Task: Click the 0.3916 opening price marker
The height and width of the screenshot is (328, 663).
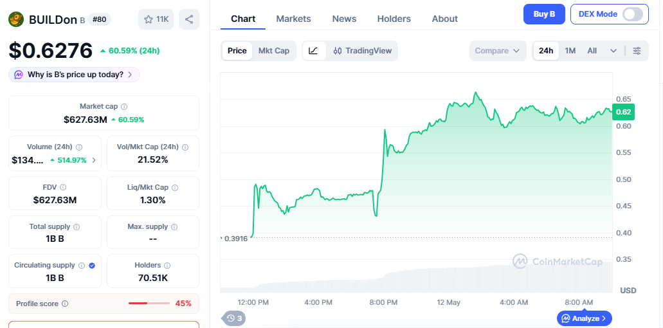Action: pyautogui.click(x=236, y=239)
